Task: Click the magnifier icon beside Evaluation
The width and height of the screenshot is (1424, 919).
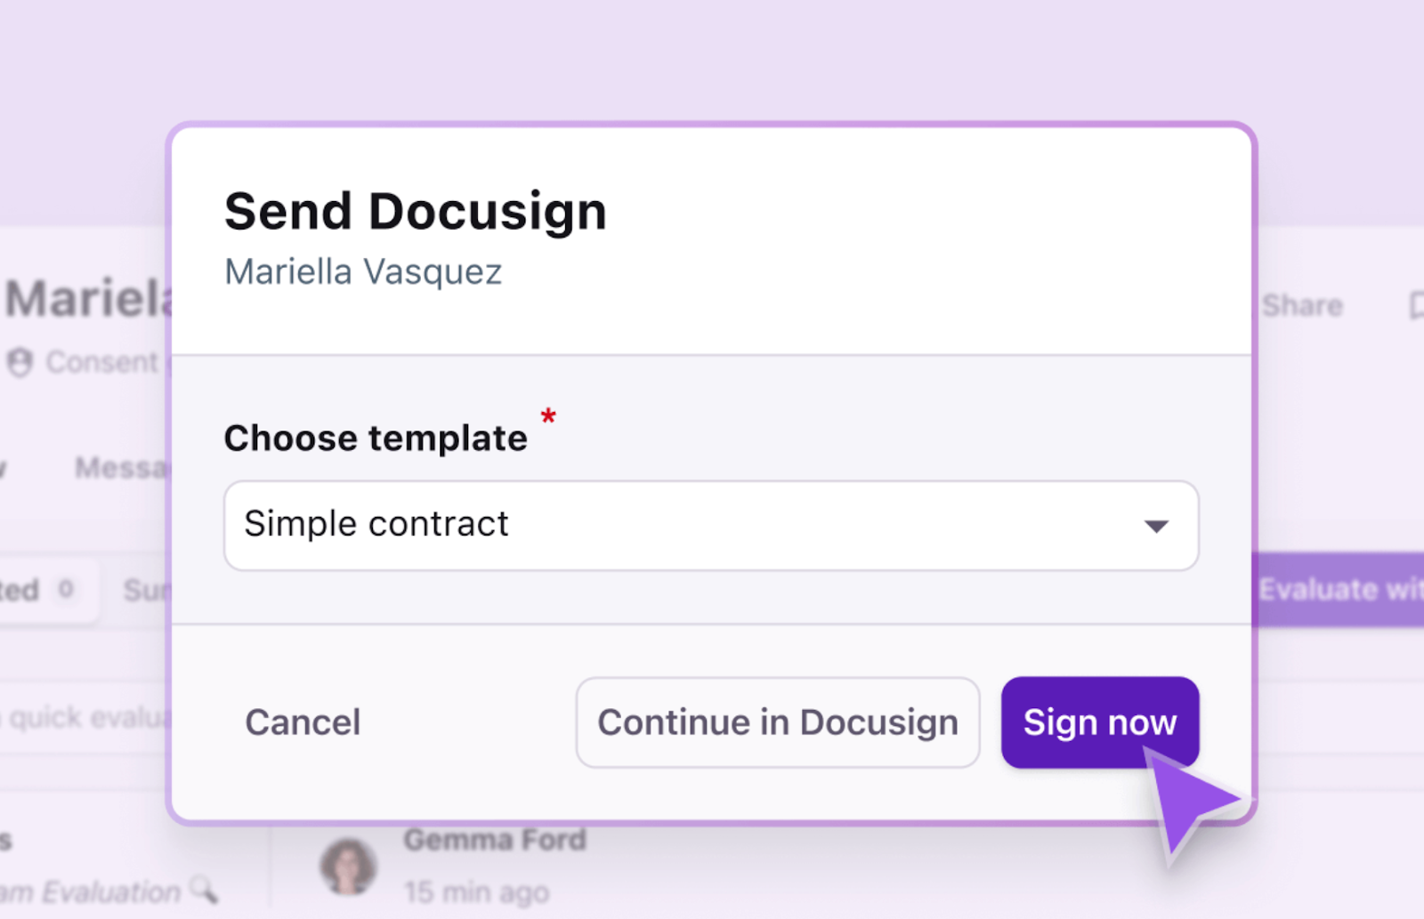Action: pyautogui.click(x=205, y=888)
